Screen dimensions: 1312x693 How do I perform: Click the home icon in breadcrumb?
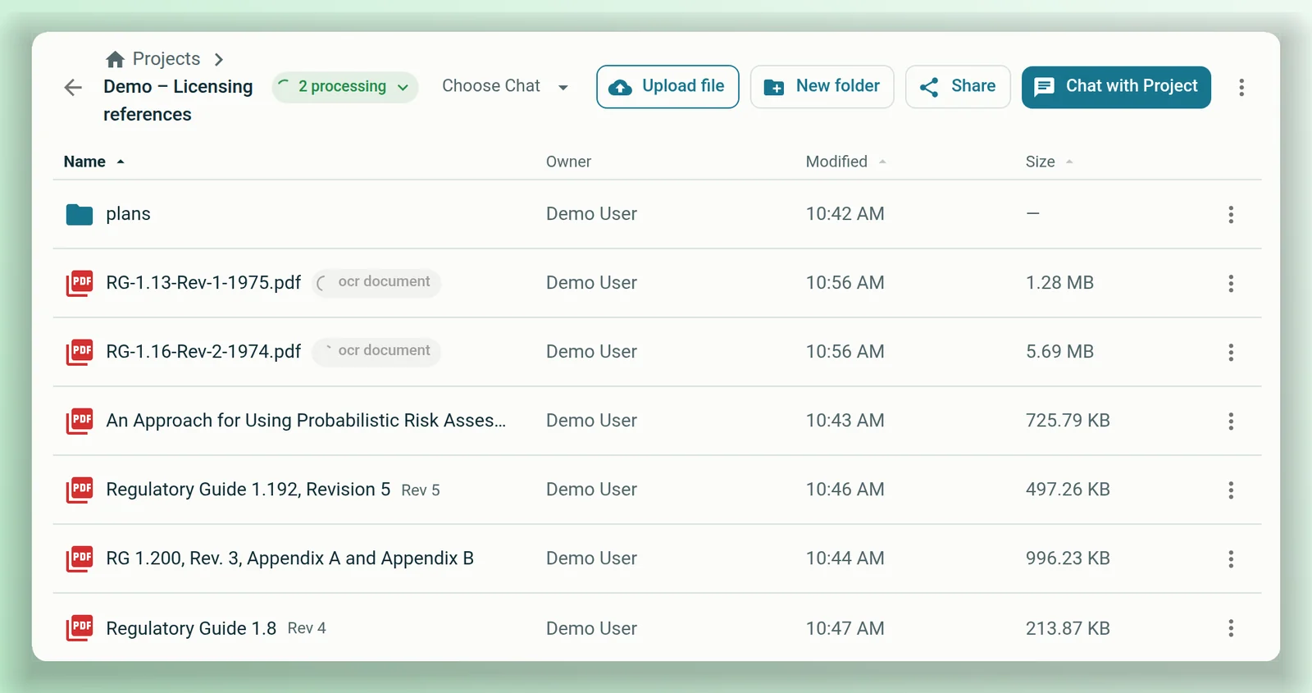tap(116, 59)
